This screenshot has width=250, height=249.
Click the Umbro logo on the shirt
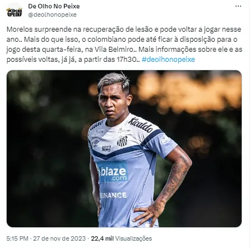[x=96, y=143]
